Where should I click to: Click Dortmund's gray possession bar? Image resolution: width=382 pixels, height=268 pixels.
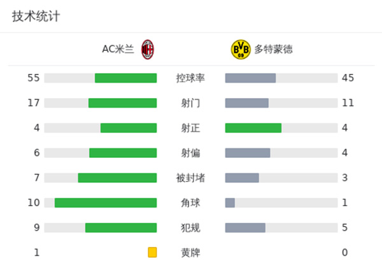click(250, 78)
